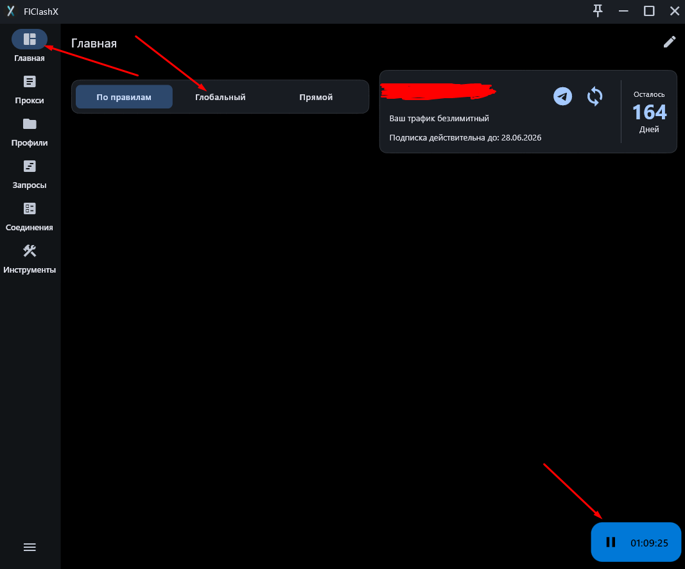This screenshot has width=685, height=569.
Task: Click the redacted subscription name area
Action: pos(439,90)
